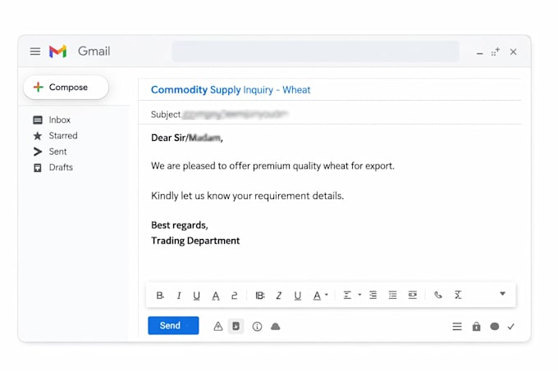Click the Gmail search bar
Viewport: 558px width, 371px height.
point(316,52)
